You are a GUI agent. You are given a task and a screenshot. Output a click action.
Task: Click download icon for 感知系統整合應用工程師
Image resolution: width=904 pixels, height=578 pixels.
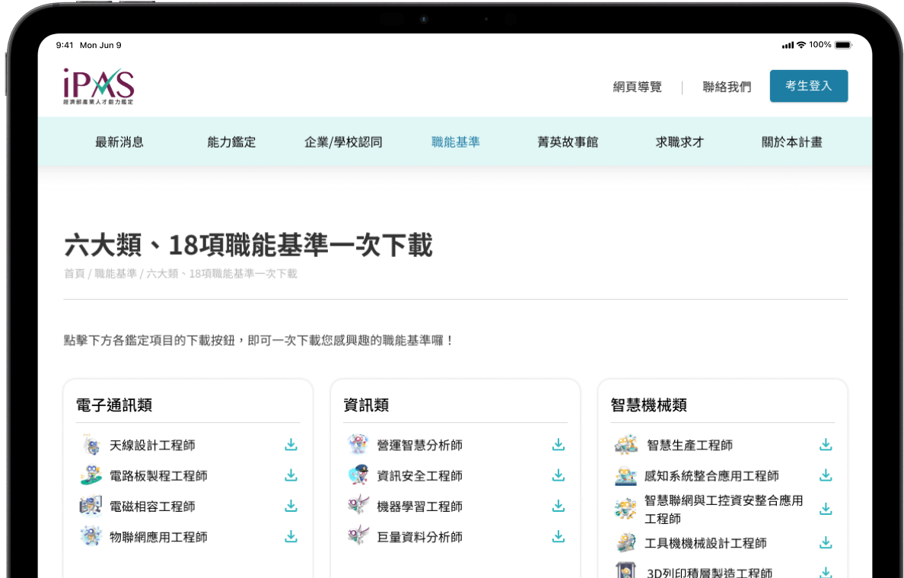tap(826, 475)
